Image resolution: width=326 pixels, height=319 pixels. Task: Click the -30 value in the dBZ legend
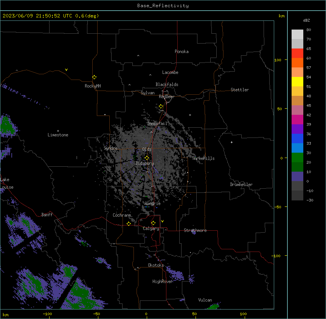click(310, 200)
